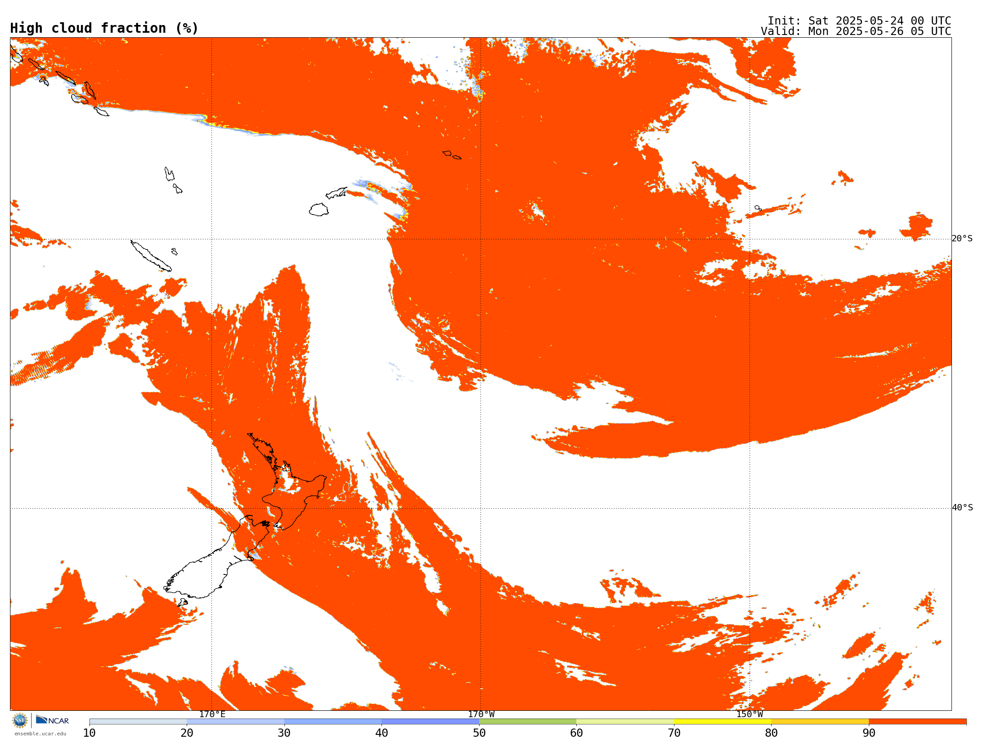The image size is (981, 739).
Task: Pick the 40-50 periwinkle colorbar segment
Action: (431, 722)
